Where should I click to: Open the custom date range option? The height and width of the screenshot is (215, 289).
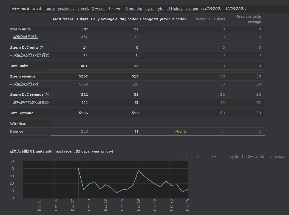pos(192,9)
